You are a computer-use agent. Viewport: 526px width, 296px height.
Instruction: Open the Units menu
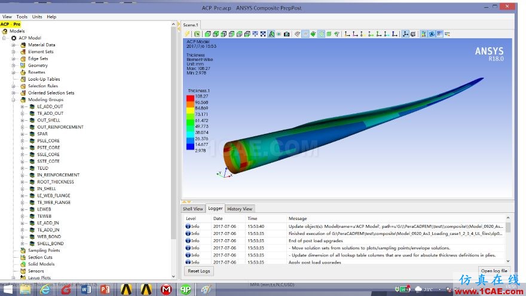(x=37, y=17)
